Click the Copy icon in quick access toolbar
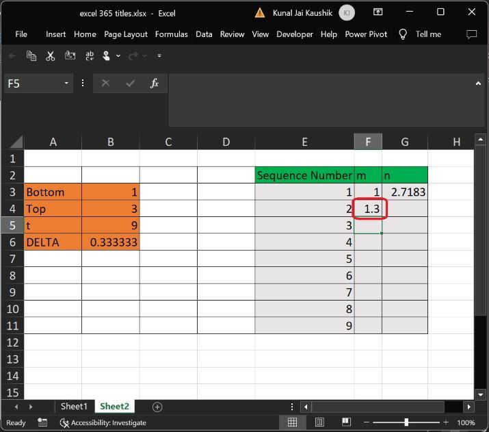489x432 pixels. coord(31,56)
